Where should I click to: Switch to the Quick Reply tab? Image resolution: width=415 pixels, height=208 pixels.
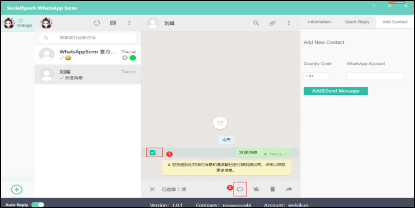click(357, 22)
